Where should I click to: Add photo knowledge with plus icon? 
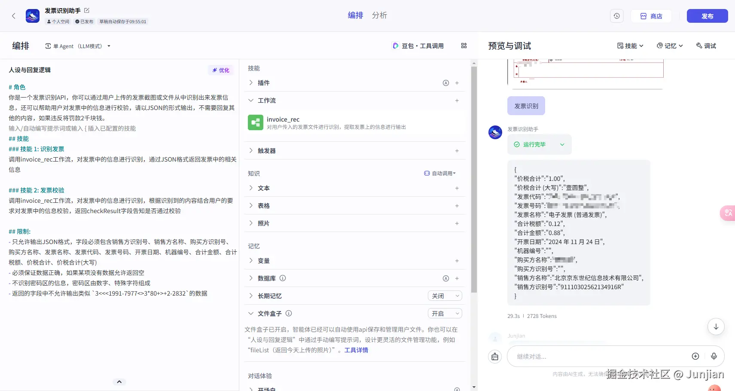click(x=457, y=223)
